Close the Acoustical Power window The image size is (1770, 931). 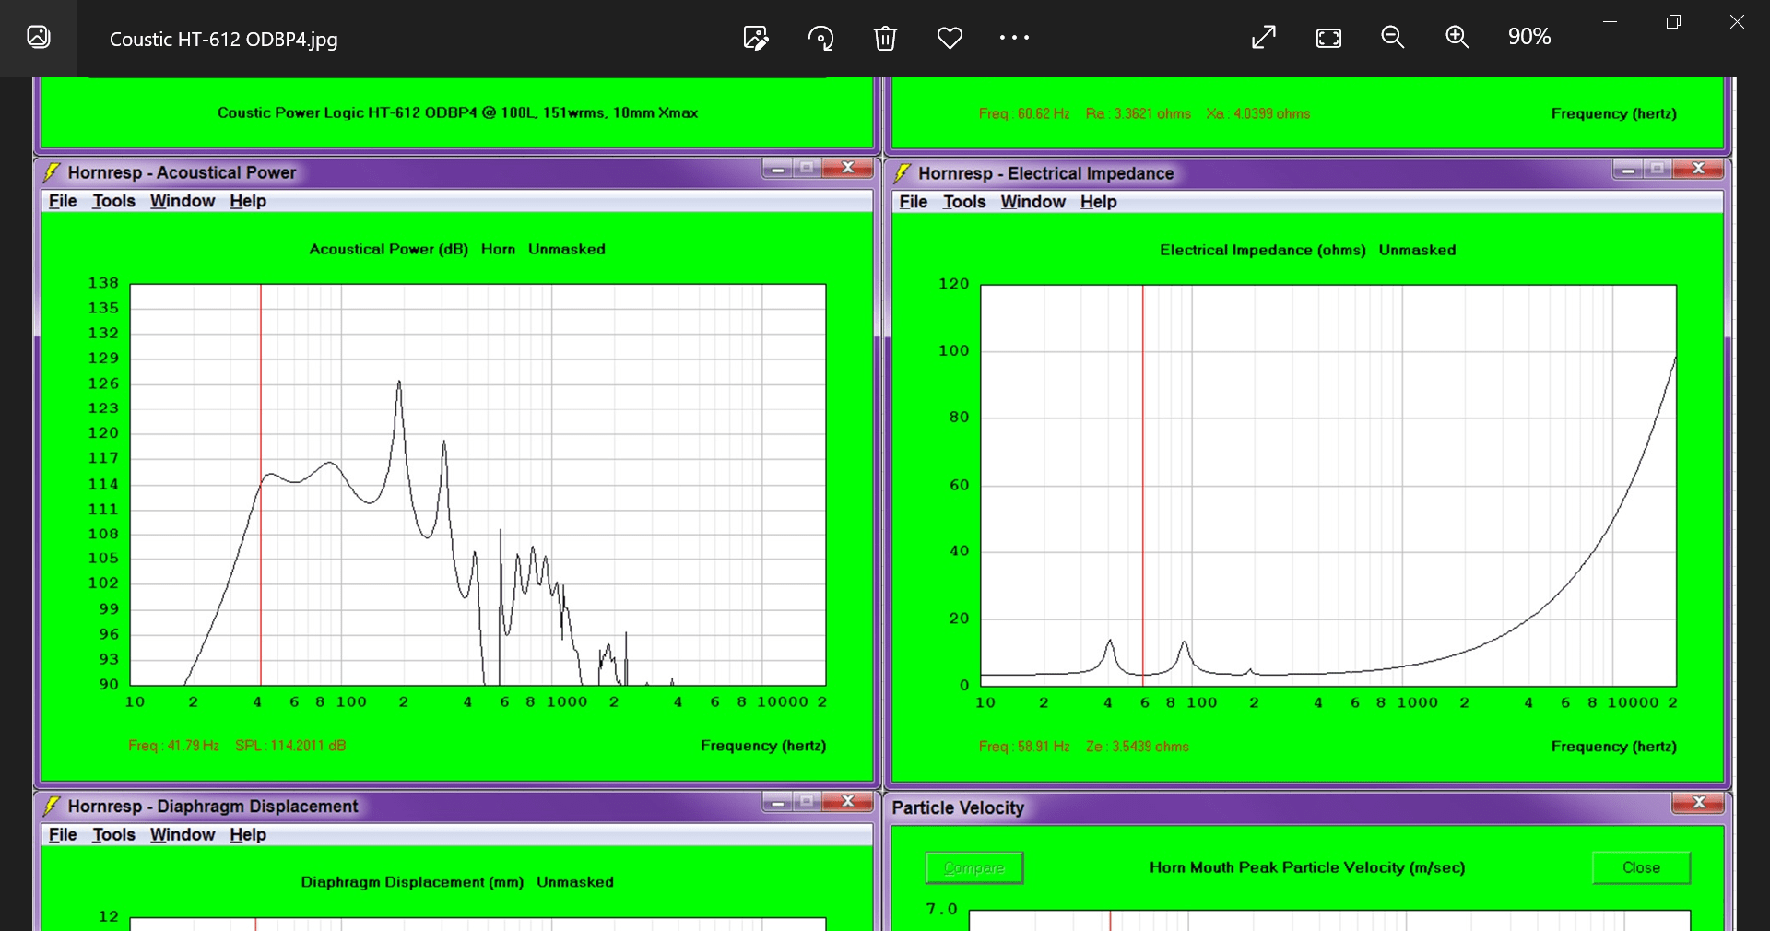tap(847, 168)
